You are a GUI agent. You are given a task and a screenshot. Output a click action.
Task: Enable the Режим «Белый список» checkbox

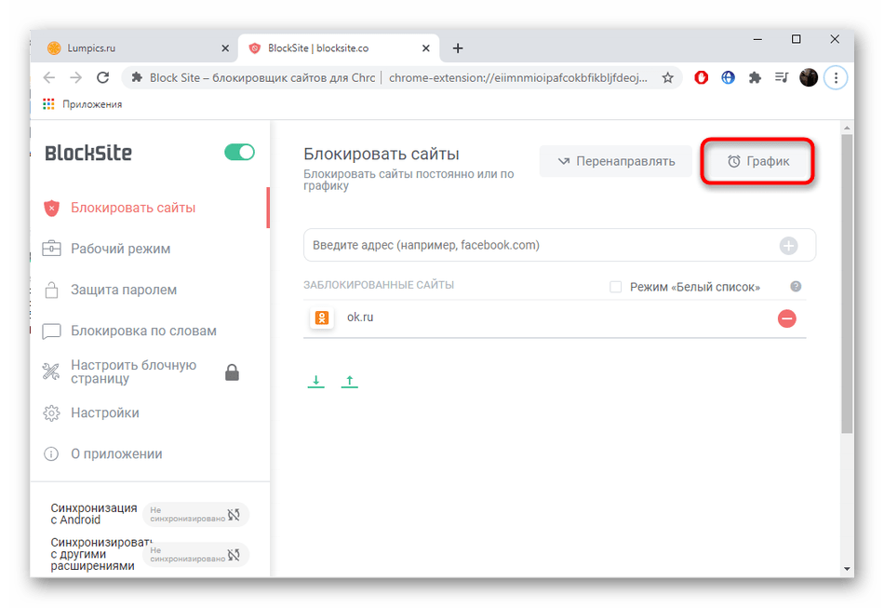coord(616,287)
